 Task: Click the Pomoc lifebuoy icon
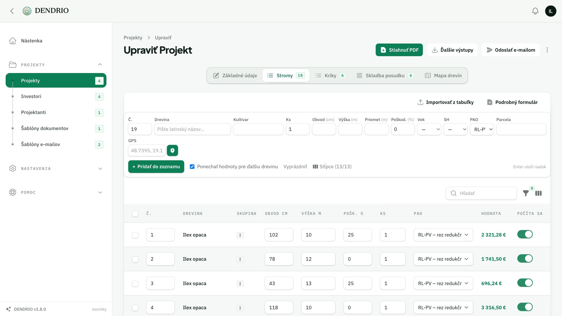(x=13, y=192)
